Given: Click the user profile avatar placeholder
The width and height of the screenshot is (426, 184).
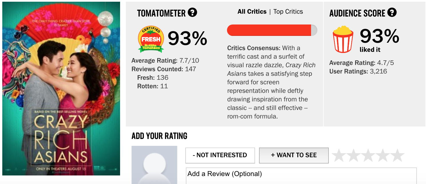Looking at the screenshot, I should tap(154, 165).
